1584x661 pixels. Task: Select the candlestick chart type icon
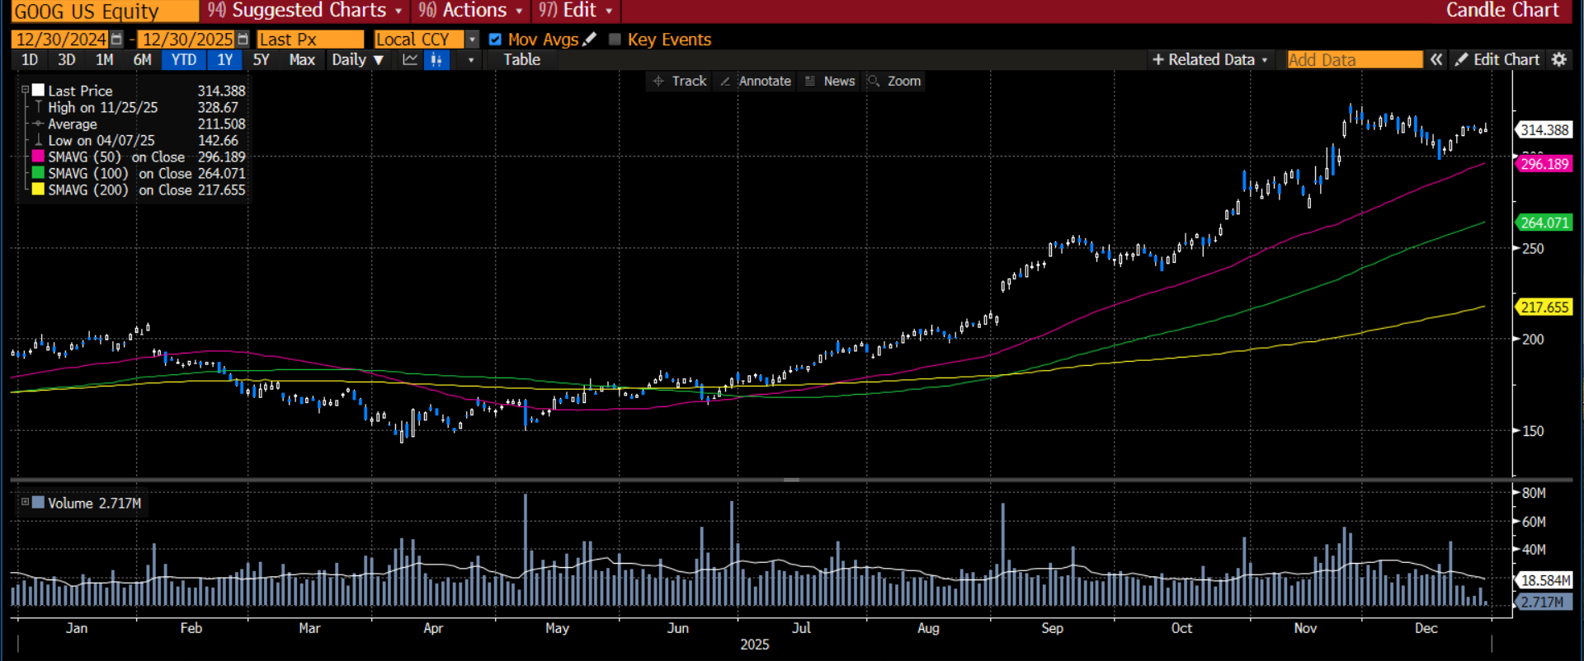coord(436,60)
